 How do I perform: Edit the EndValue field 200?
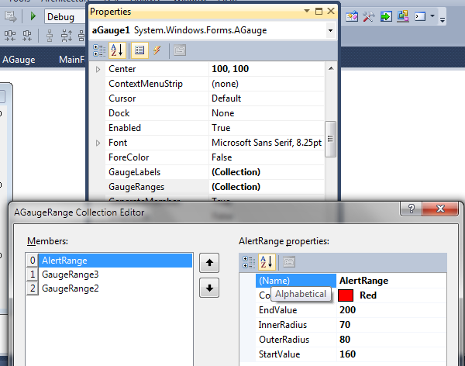(391, 310)
